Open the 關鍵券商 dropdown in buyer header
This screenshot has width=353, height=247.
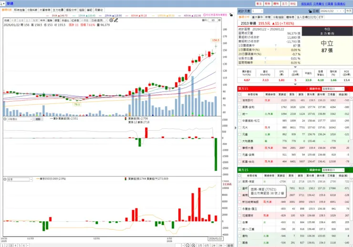(x=333, y=89)
